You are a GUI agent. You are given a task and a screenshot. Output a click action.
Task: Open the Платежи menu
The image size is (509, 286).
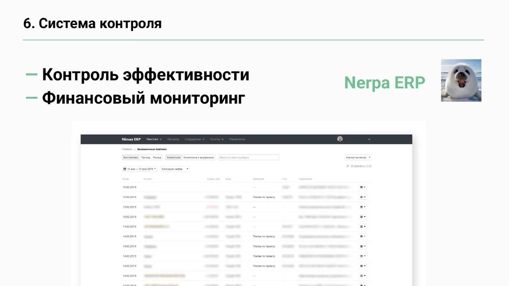[154, 139]
